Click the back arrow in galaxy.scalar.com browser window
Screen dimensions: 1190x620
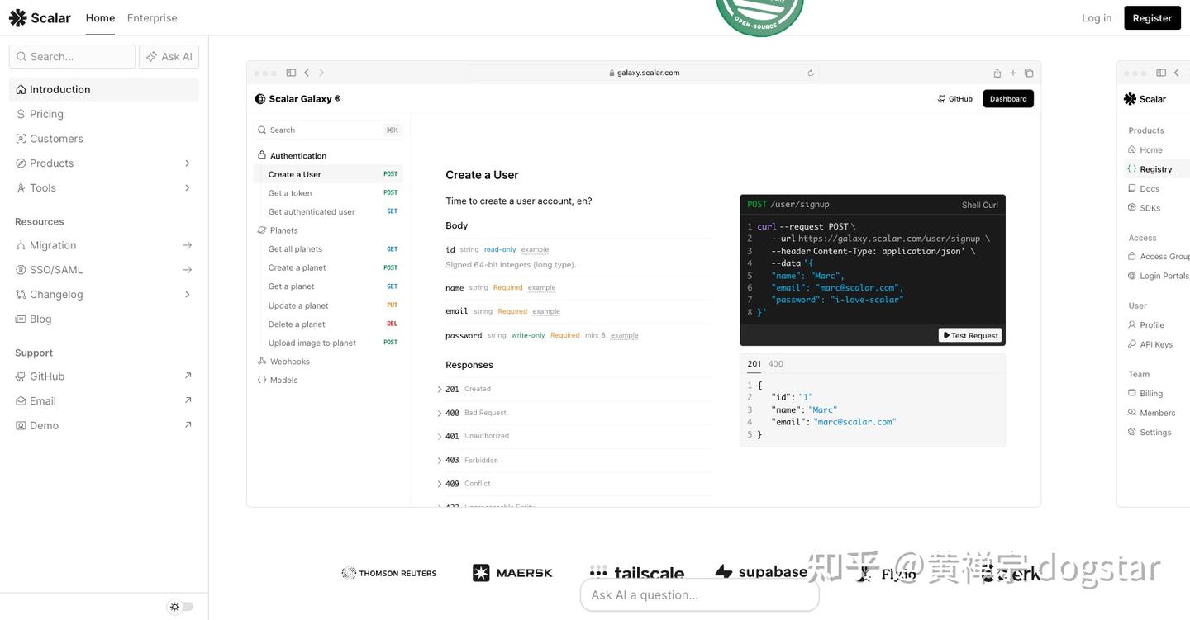(307, 73)
